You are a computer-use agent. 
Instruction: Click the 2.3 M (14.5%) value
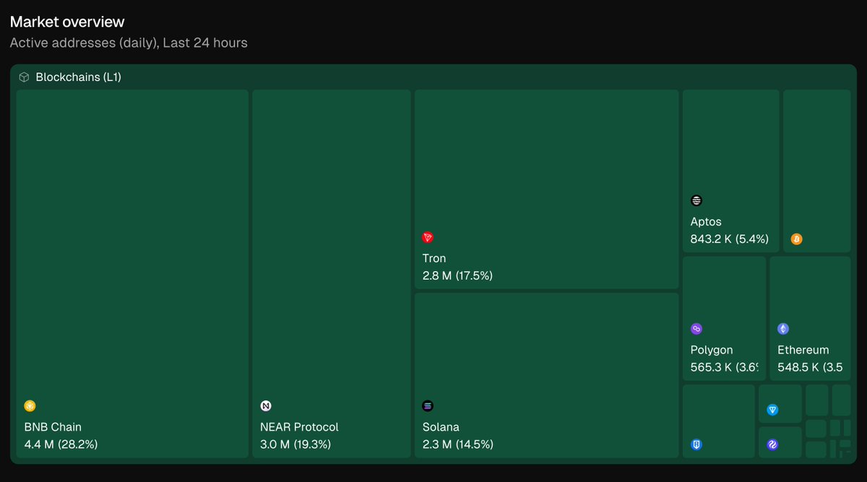458,444
